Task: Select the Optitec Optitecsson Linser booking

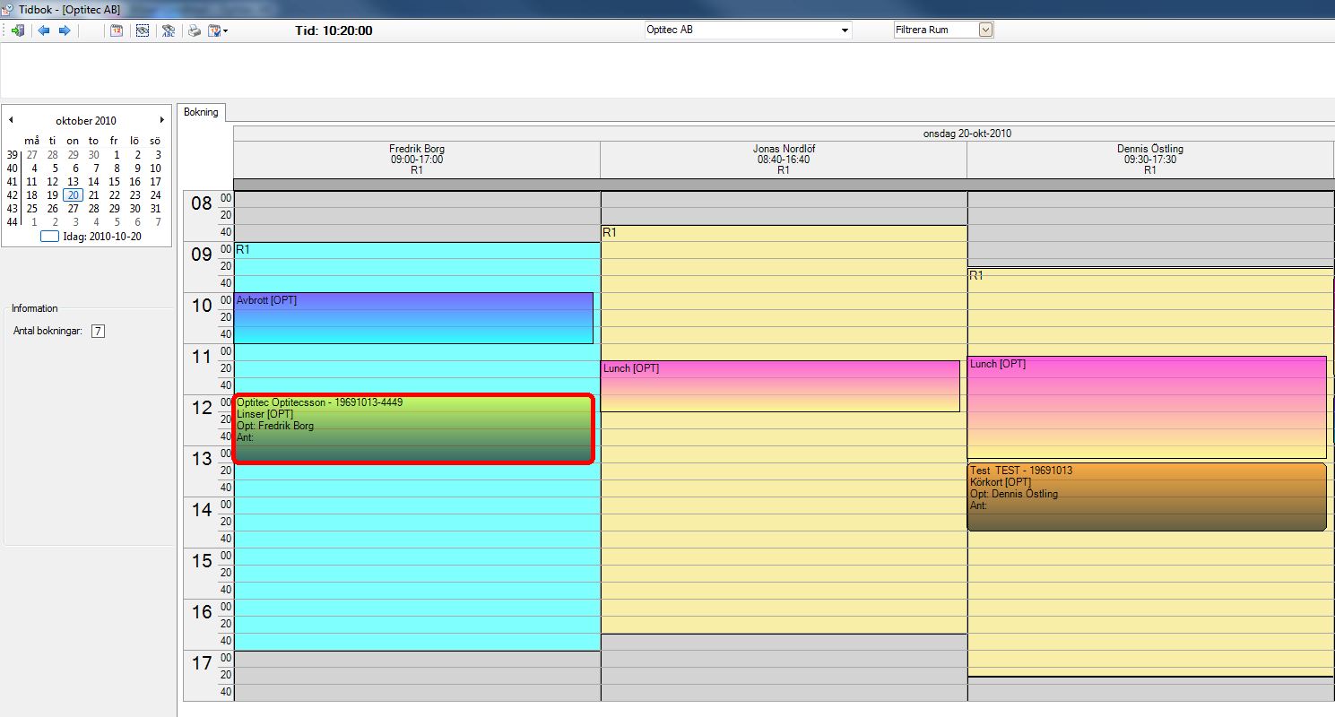Action: click(413, 429)
